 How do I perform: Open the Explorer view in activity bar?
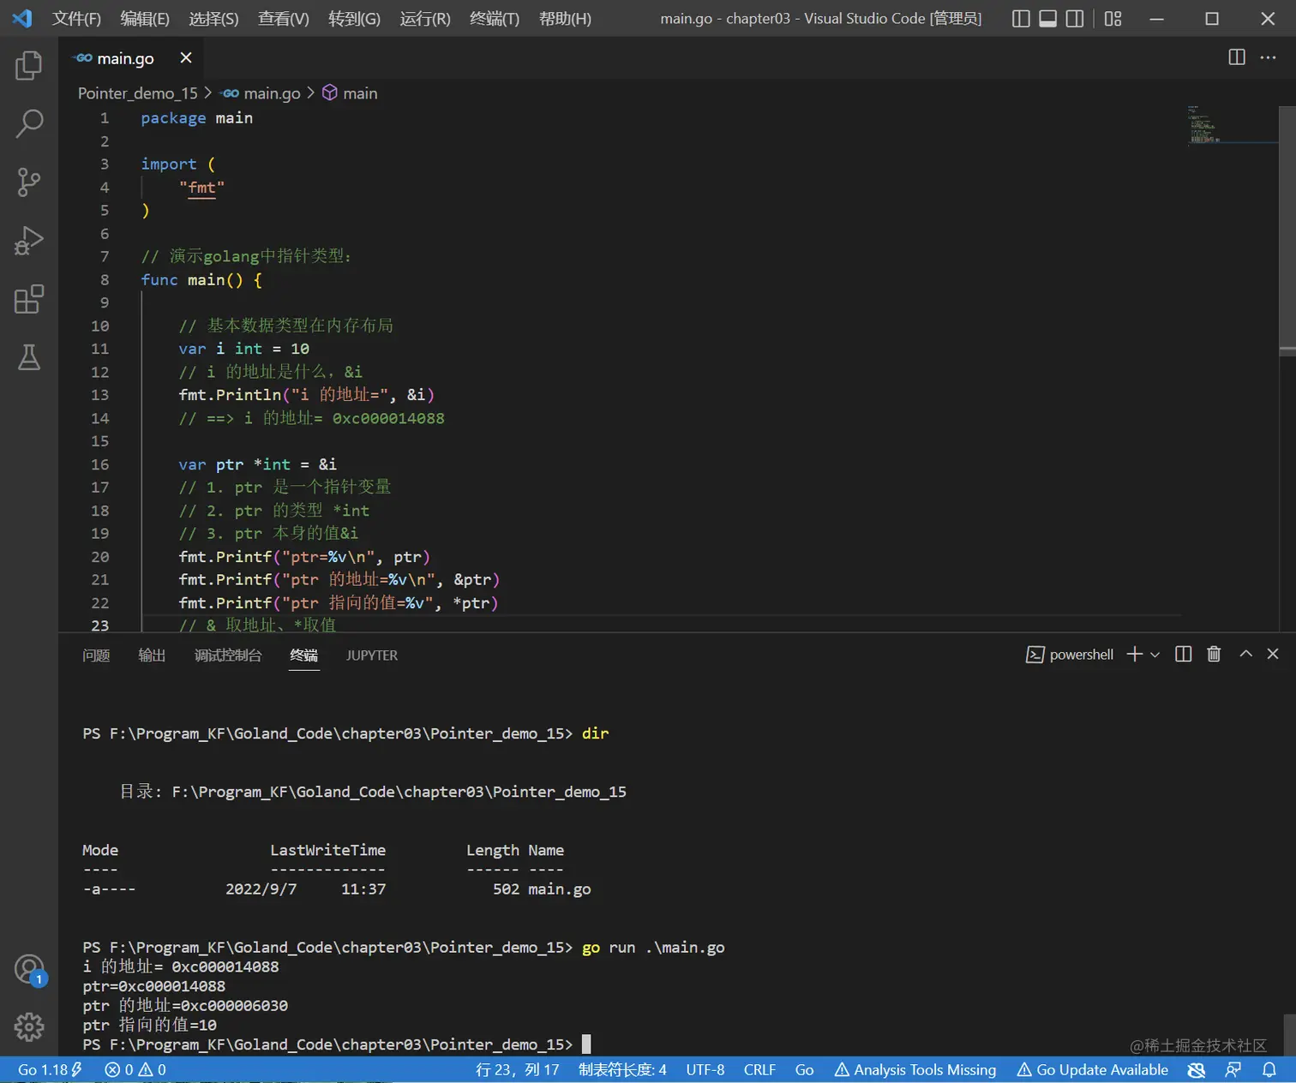click(29, 66)
